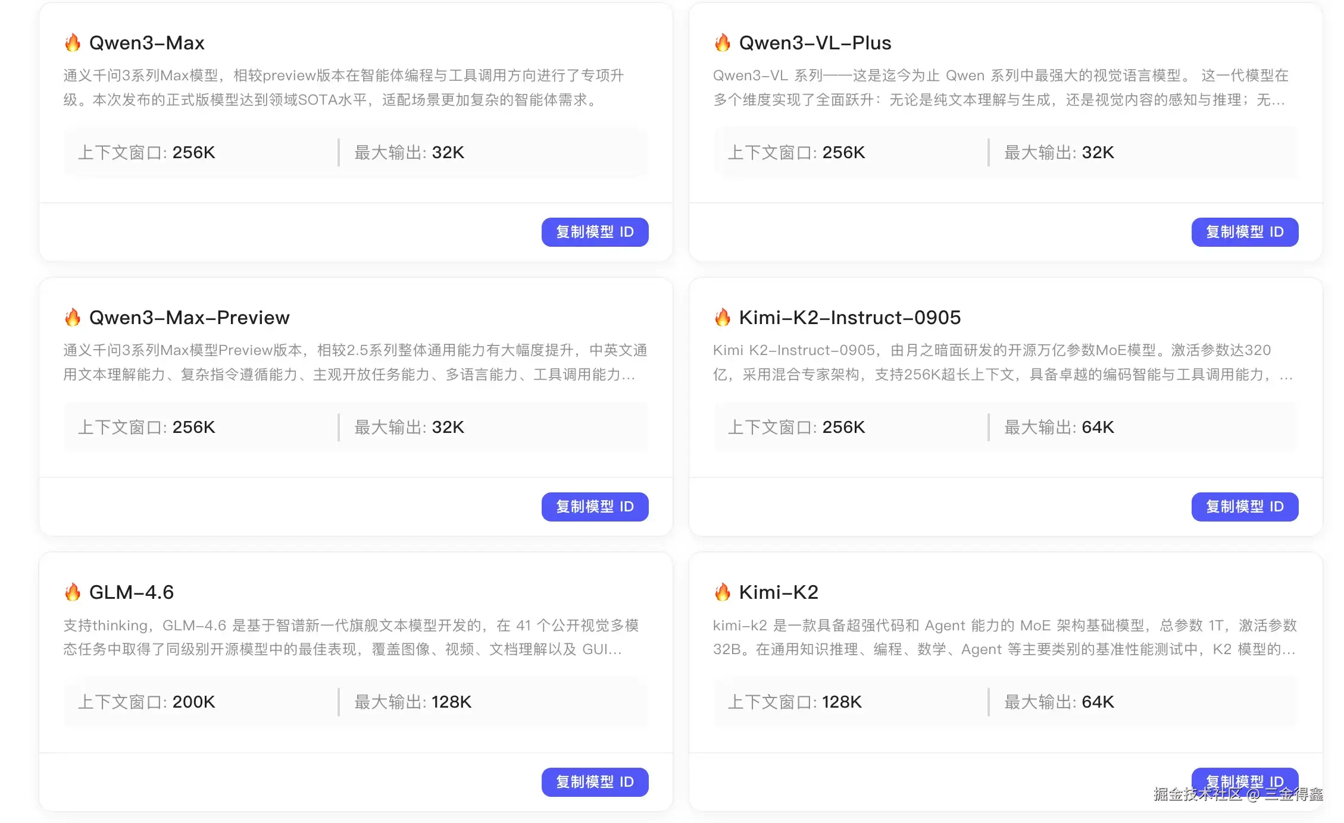The image size is (1344, 823).
Task: Copy the model ID for GLM-4.6
Action: coord(595,781)
